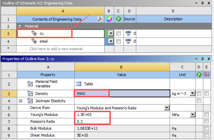Image resolution: width=214 pixels, height=140 pixels.
Task: Click the Shear Modulus property label
Action: tap(42, 135)
